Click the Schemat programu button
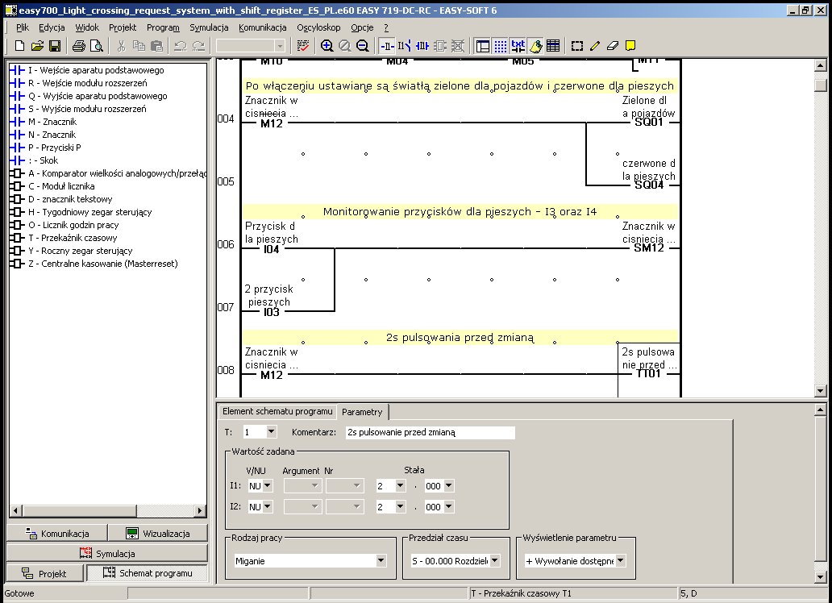This screenshot has height=603, width=832. tap(147, 573)
